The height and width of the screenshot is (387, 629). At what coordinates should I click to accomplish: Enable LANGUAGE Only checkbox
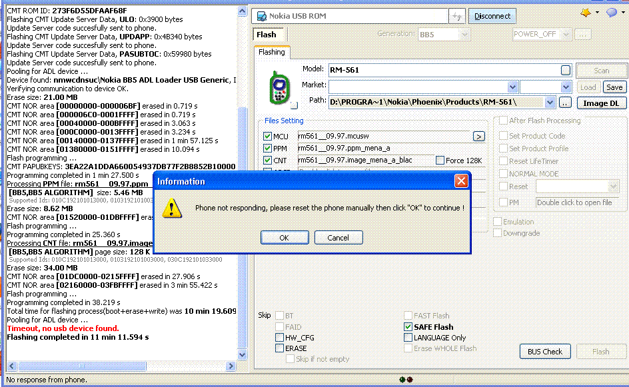408,338
